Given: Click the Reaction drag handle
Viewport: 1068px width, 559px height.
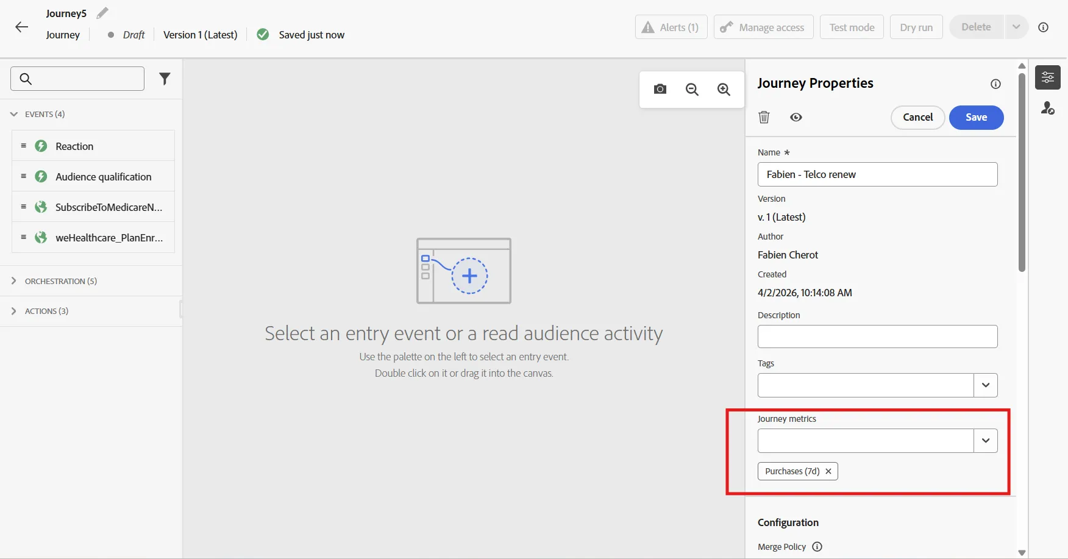Looking at the screenshot, I should [23, 146].
